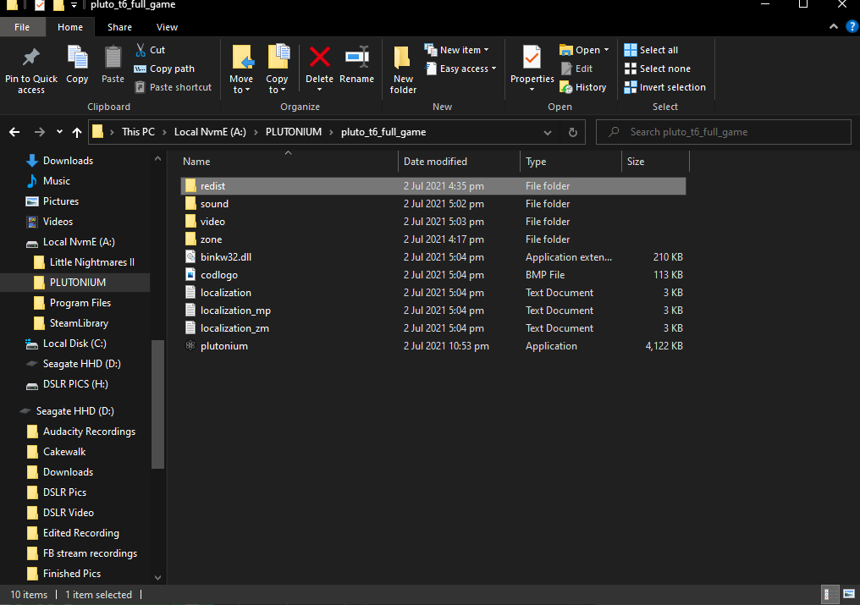Click Copy path in the ribbon
The width and height of the screenshot is (860, 605).
click(x=164, y=69)
